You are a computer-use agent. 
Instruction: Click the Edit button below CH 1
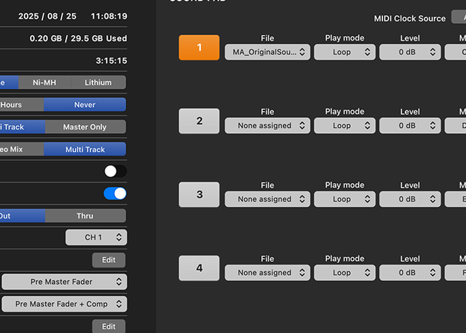tap(109, 260)
